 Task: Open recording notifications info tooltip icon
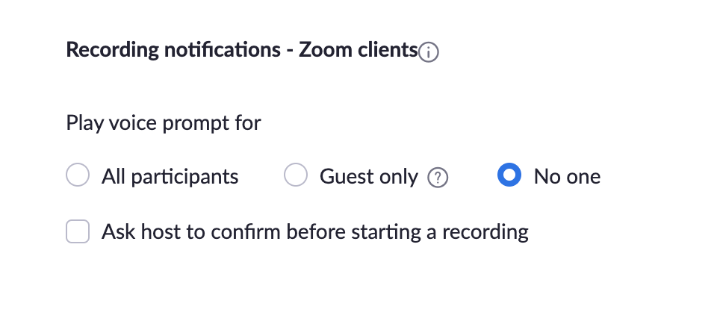[x=429, y=52]
